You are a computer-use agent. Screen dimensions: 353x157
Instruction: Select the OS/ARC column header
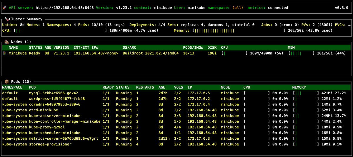pos(129,47)
